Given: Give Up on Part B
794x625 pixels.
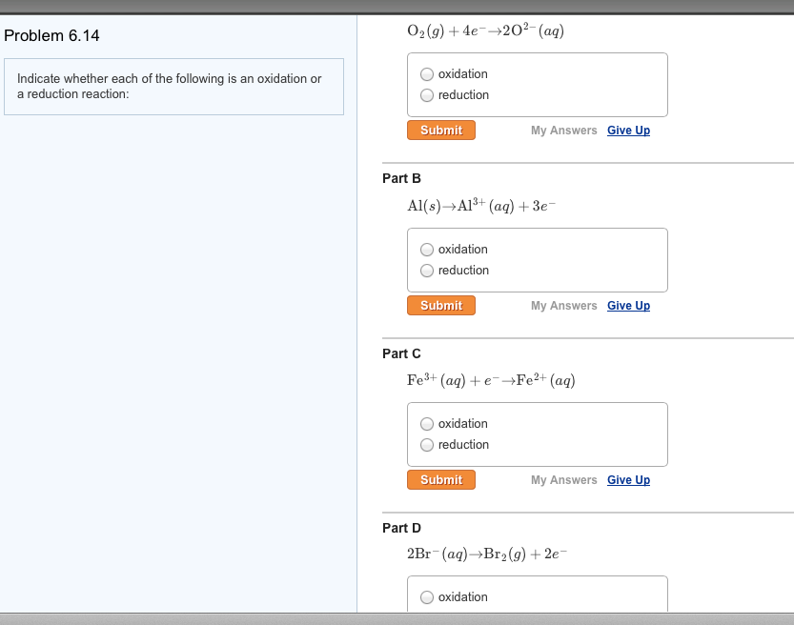Looking at the screenshot, I should [x=628, y=305].
